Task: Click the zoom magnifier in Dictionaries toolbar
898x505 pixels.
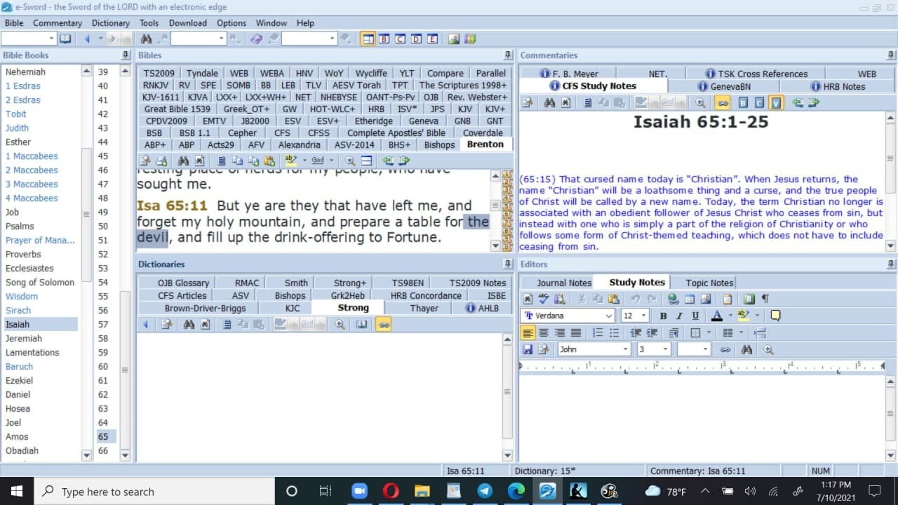Action: tap(340, 325)
